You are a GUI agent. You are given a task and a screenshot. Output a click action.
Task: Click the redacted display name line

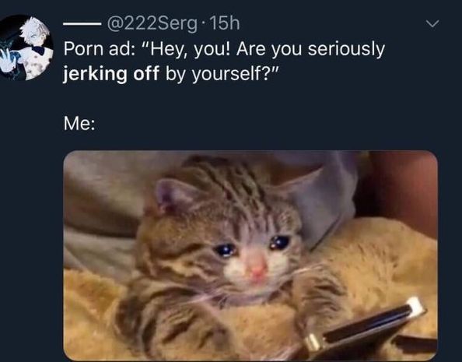[x=82, y=24]
